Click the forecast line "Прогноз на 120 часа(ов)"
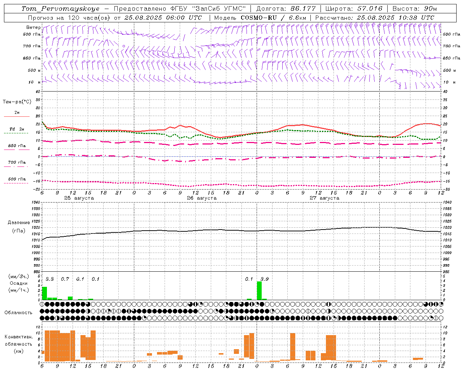 (x=69, y=18)
